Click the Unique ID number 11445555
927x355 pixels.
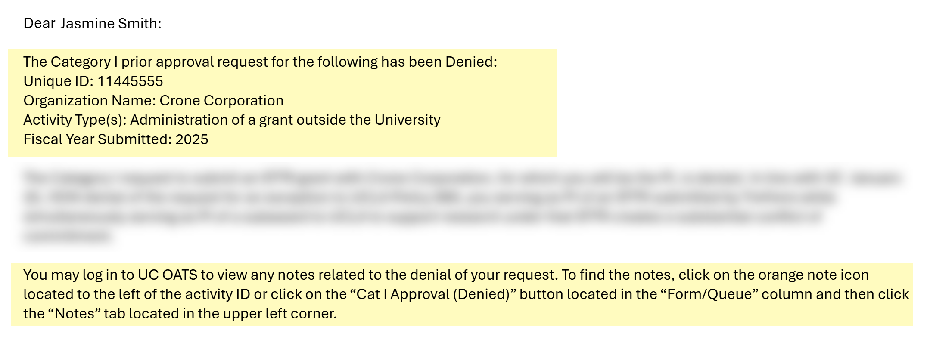click(130, 81)
